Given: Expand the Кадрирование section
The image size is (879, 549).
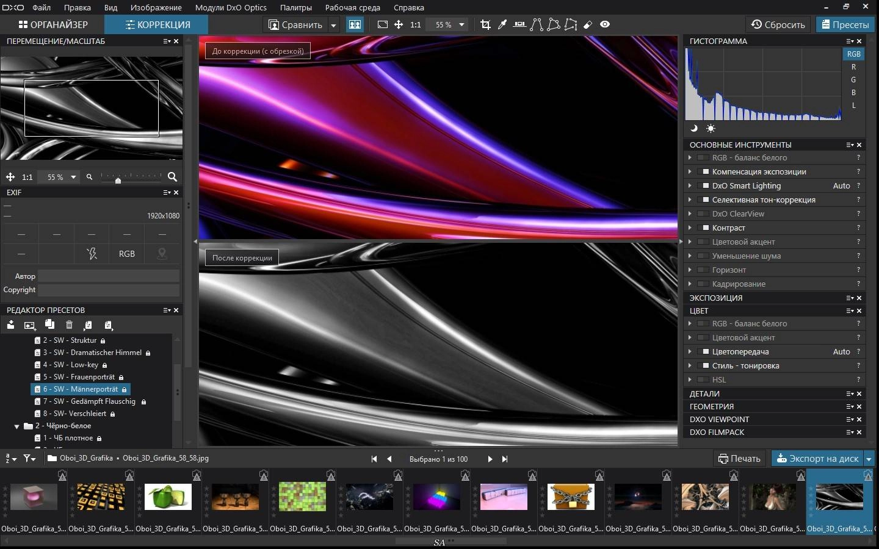Looking at the screenshot, I should pyautogui.click(x=690, y=284).
